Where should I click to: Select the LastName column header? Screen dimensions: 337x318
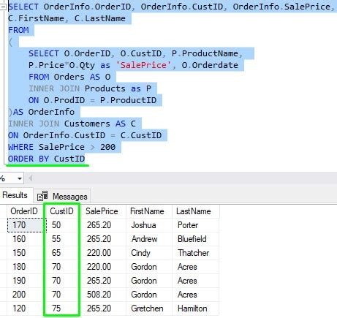(x=194, y=211)
